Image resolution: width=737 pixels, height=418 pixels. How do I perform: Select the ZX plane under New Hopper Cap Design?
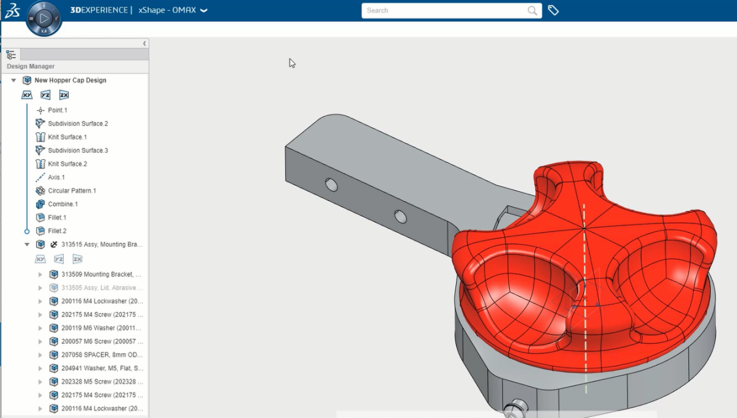click(64, 95)
